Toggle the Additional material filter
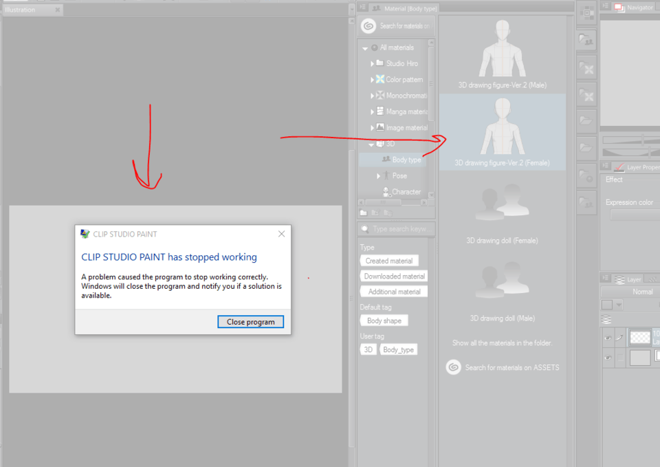The width and height of the screenshot is (660, 467). click(x=394, y=292)
